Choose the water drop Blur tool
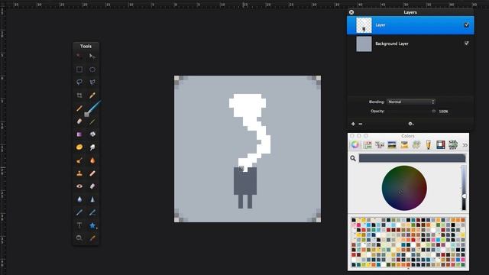Screen dimensions: 489x275 (79, 199)
